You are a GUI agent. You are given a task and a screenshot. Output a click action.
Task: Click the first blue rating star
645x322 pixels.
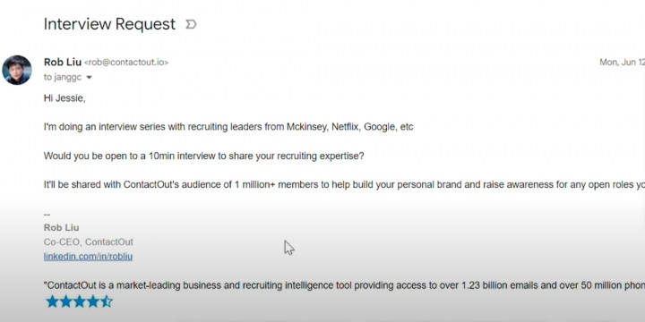click(52, 301)
